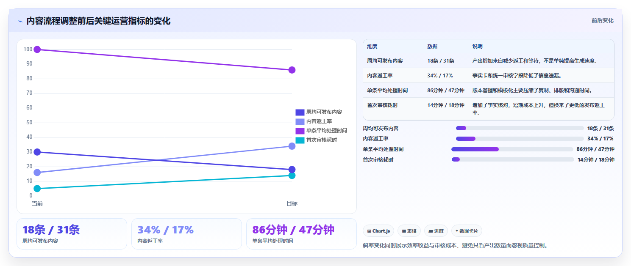Viewport: 631px width, 266px height.
Task: Click the footer note about 斜率变化
Action: [x=456, y=245]
